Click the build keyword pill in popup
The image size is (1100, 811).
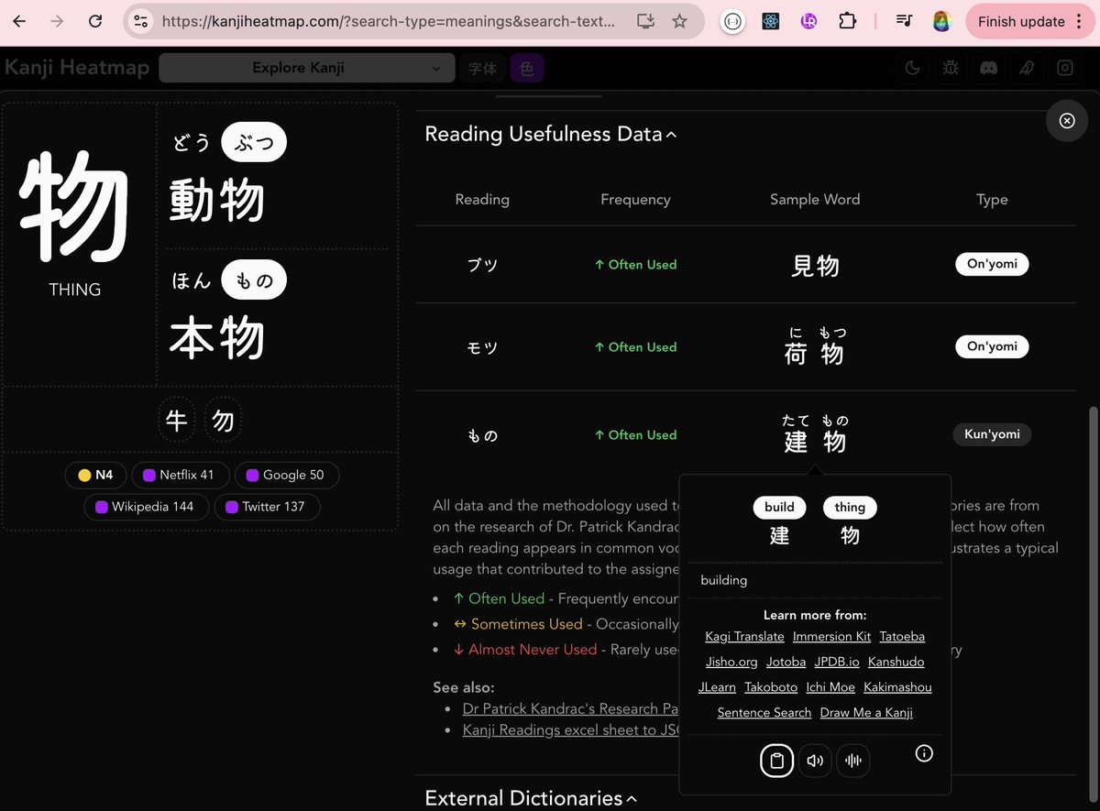pyautogui.click(x=779, y=507)
